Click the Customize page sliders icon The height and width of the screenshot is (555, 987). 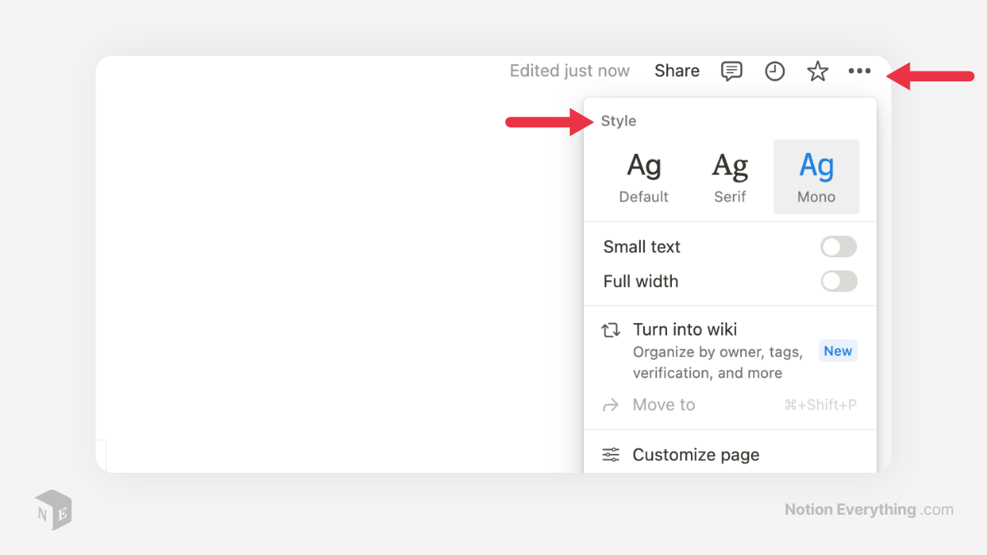[610, 454]
